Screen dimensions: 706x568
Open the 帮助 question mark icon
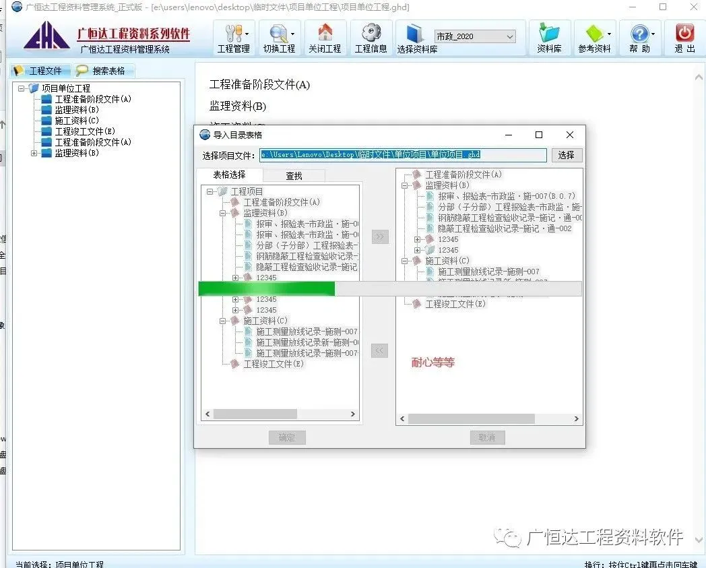pos(639,34)
